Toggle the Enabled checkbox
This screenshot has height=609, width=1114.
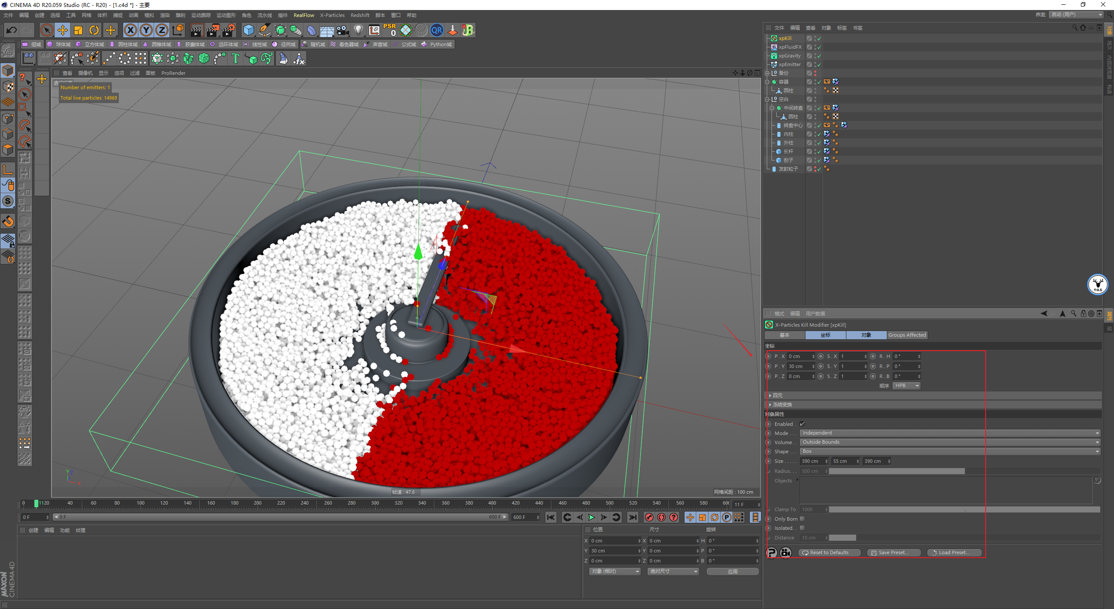pyautogui.click(x=802, y=424)
